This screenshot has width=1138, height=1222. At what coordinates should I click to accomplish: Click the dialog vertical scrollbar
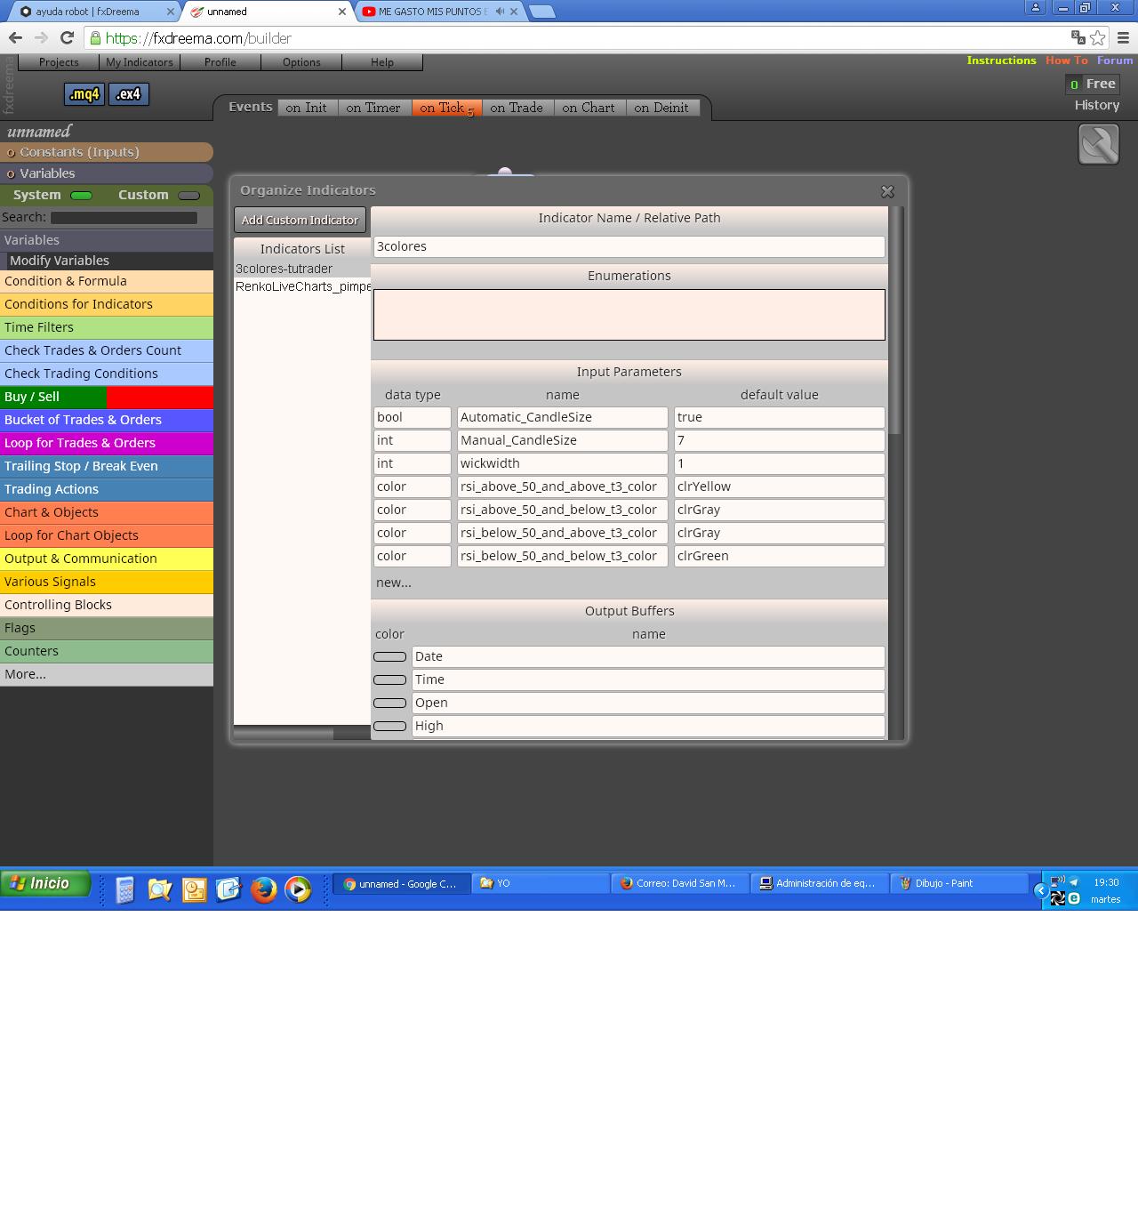(x=895, y=321)
